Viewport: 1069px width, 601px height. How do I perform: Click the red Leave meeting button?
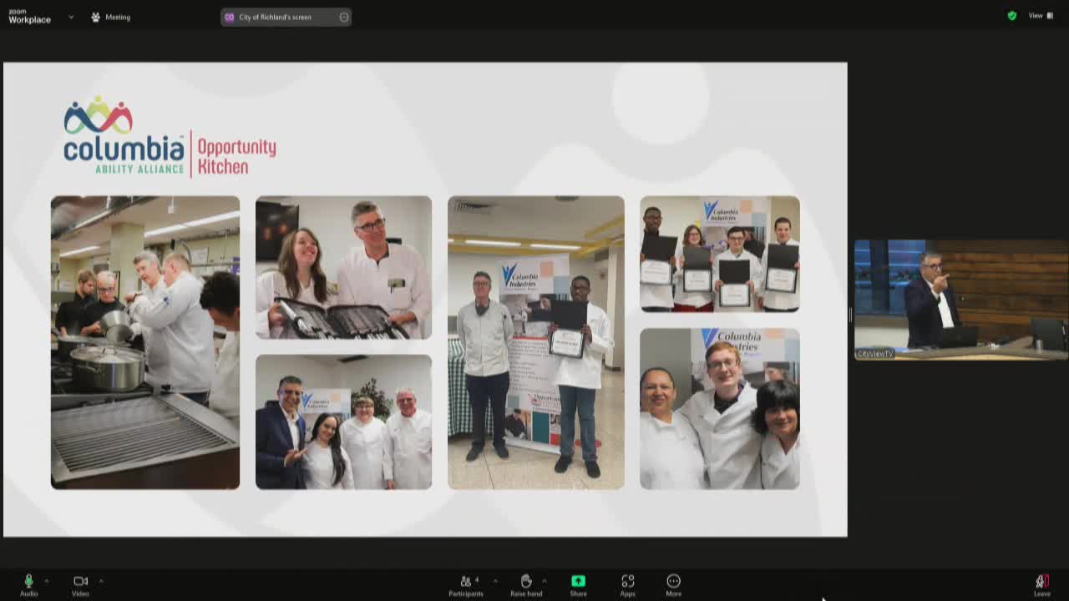(x=1042, y=584)
